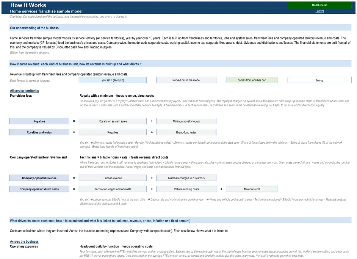Viewport: 357px width, 259px height.
Task: Click the Materials cost box
Action: (252, 189)
